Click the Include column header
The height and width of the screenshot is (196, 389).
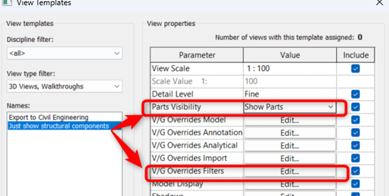[x=356, y=55]
